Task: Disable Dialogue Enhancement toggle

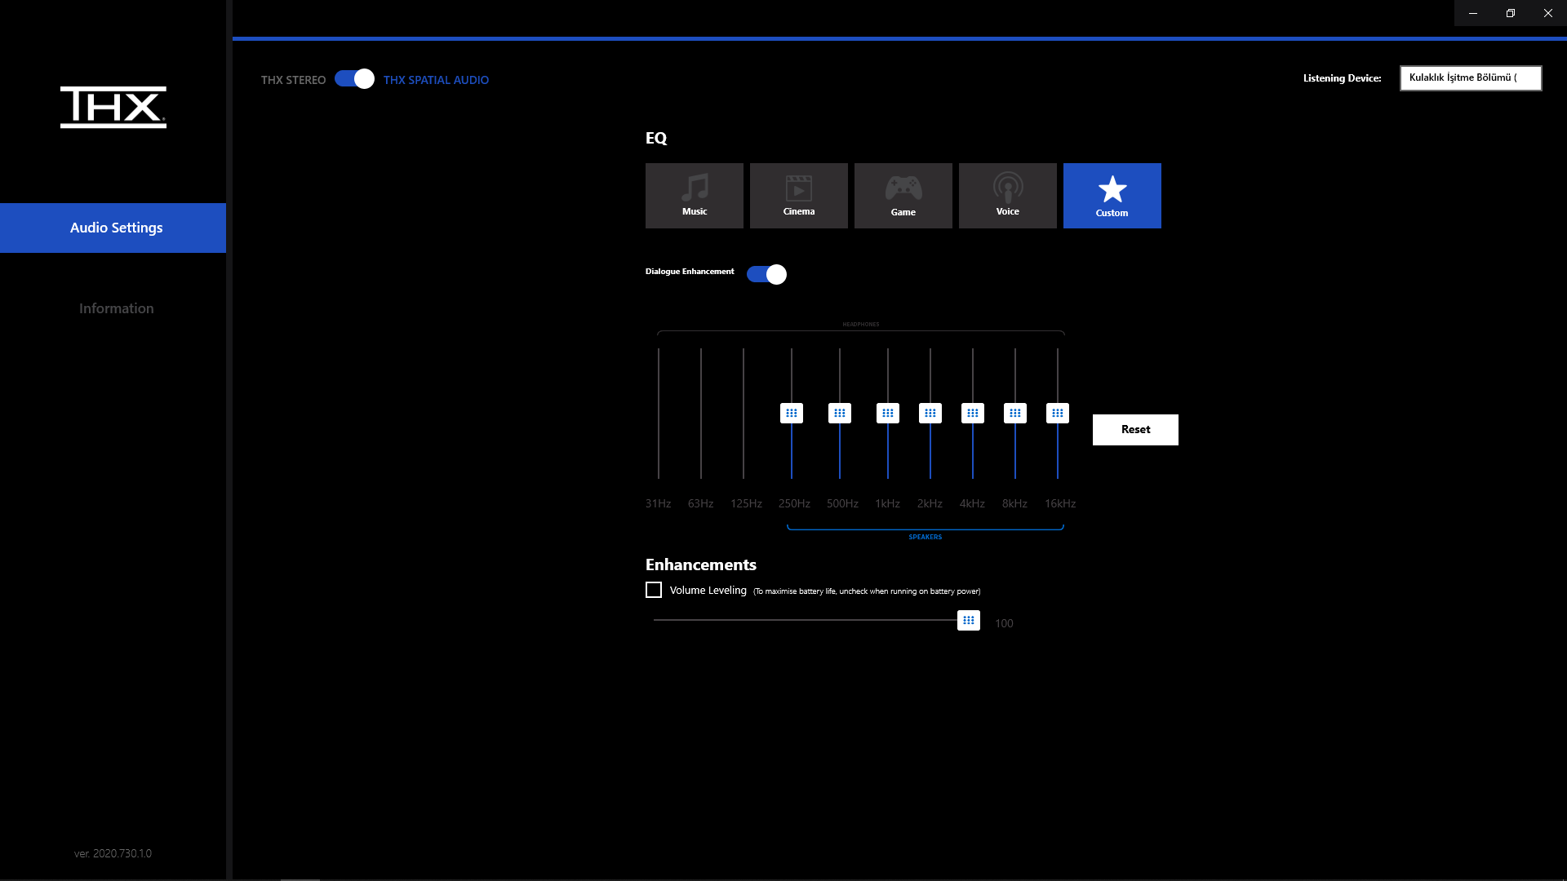Action: (766, 274)
